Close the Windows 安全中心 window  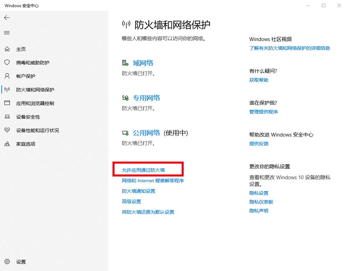click(339, 5)
